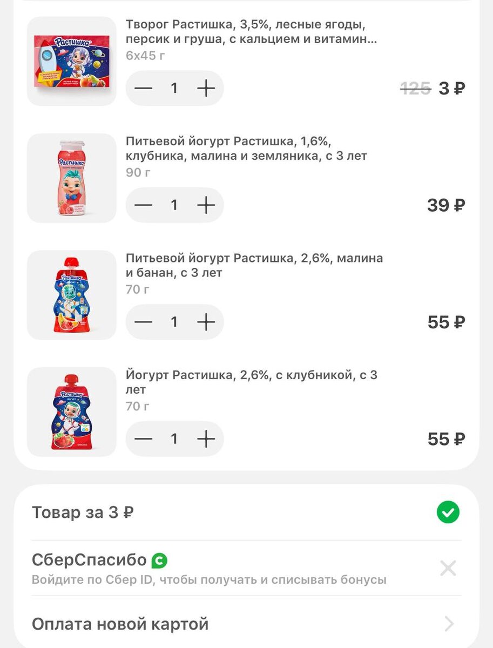Reduce quantity of strawberry-raspberry drinking yogurt 90 г
Image resolution: width=493 pixels, height=648 pixels.
143,205
